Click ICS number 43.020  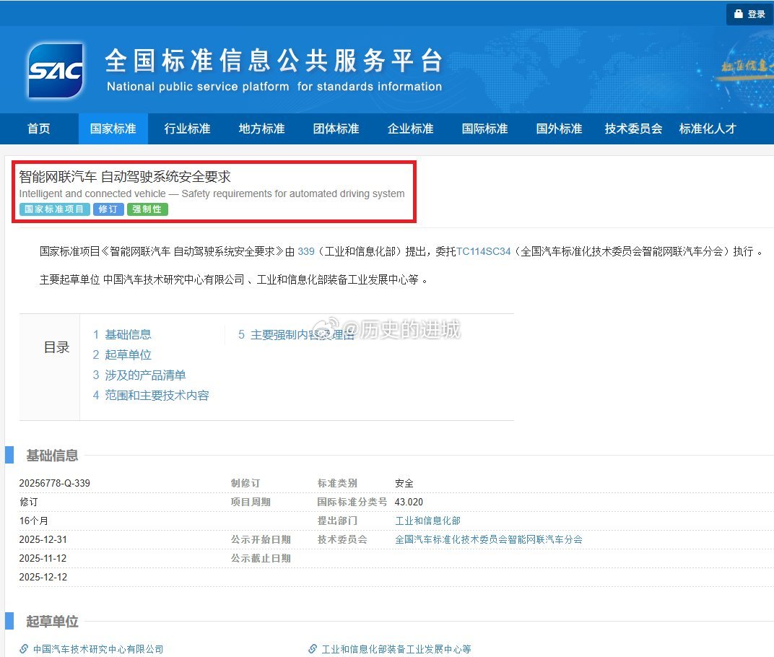tap(409, 502)
